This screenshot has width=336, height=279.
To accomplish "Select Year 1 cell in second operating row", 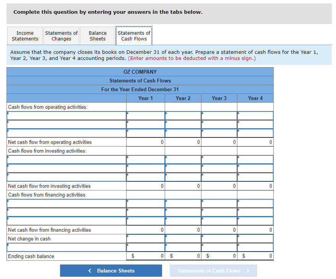I will 146,124.
